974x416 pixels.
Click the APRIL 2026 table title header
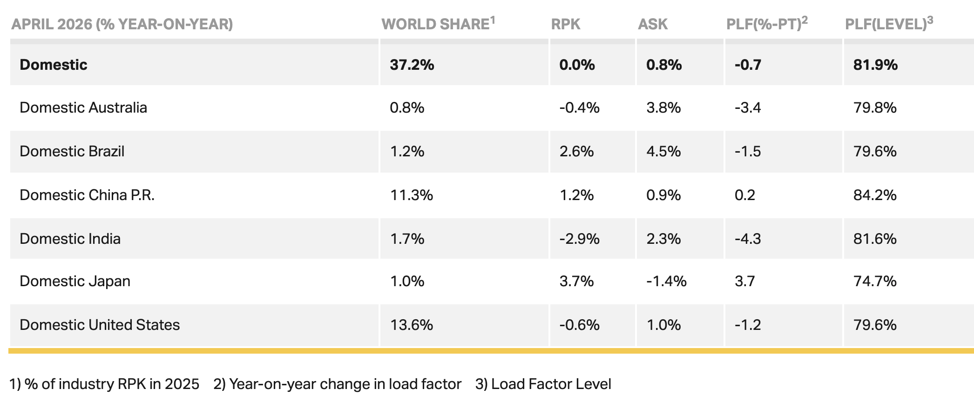(x=122, y=24)
